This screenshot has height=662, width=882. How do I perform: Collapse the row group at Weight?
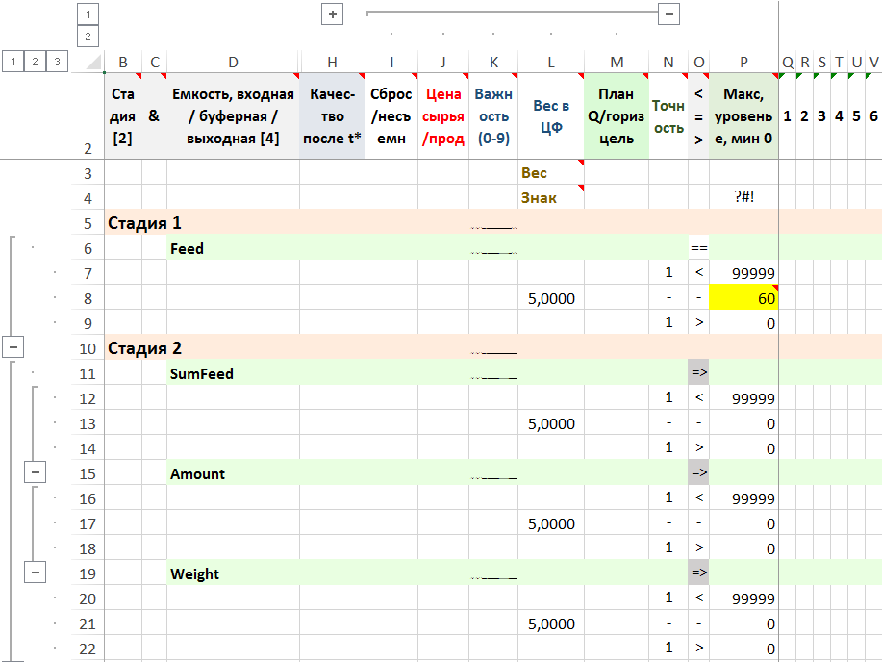36,573
